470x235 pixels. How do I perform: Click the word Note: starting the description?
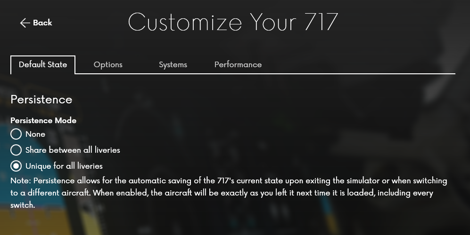coord(21,181)
